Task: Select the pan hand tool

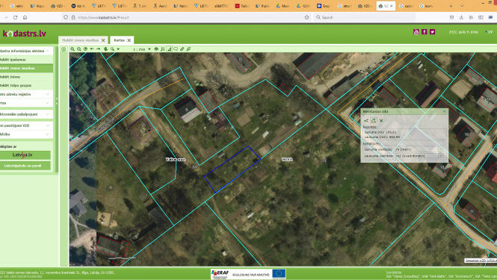Action: tap(105, 49)
